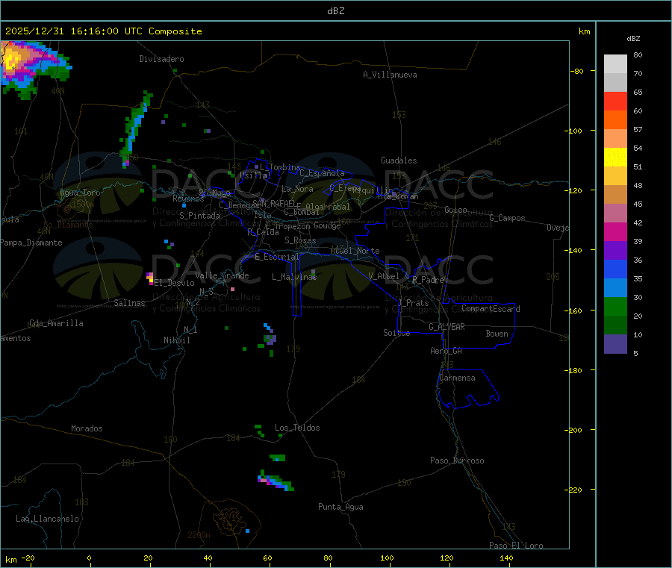The width and height of the screenshot is (672, 568).
Task: Select the green 20 dBZ legend color
Action: 615,306
